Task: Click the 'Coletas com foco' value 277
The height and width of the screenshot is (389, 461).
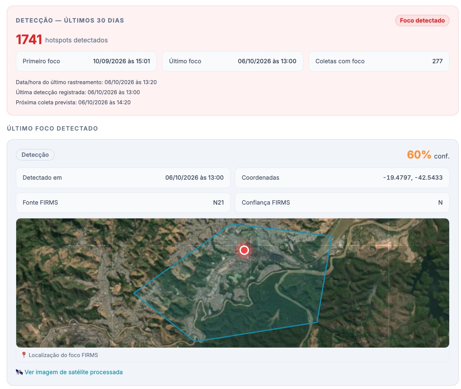Action: coord(437,61)
